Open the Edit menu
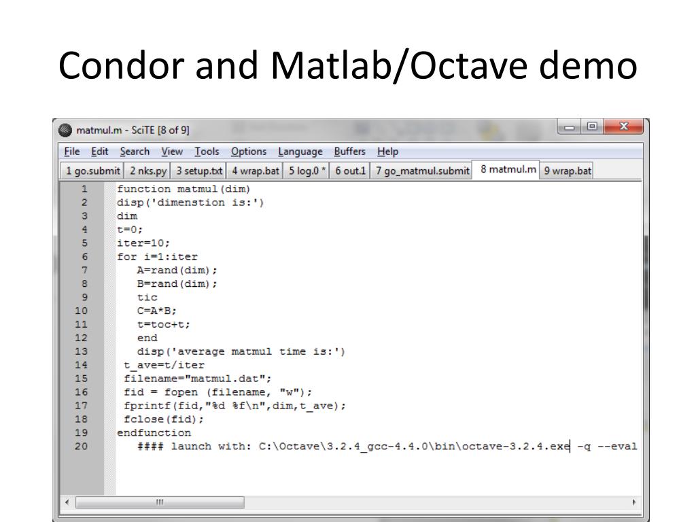Viewport: 696px width, 522px height. tap(100, 152)
